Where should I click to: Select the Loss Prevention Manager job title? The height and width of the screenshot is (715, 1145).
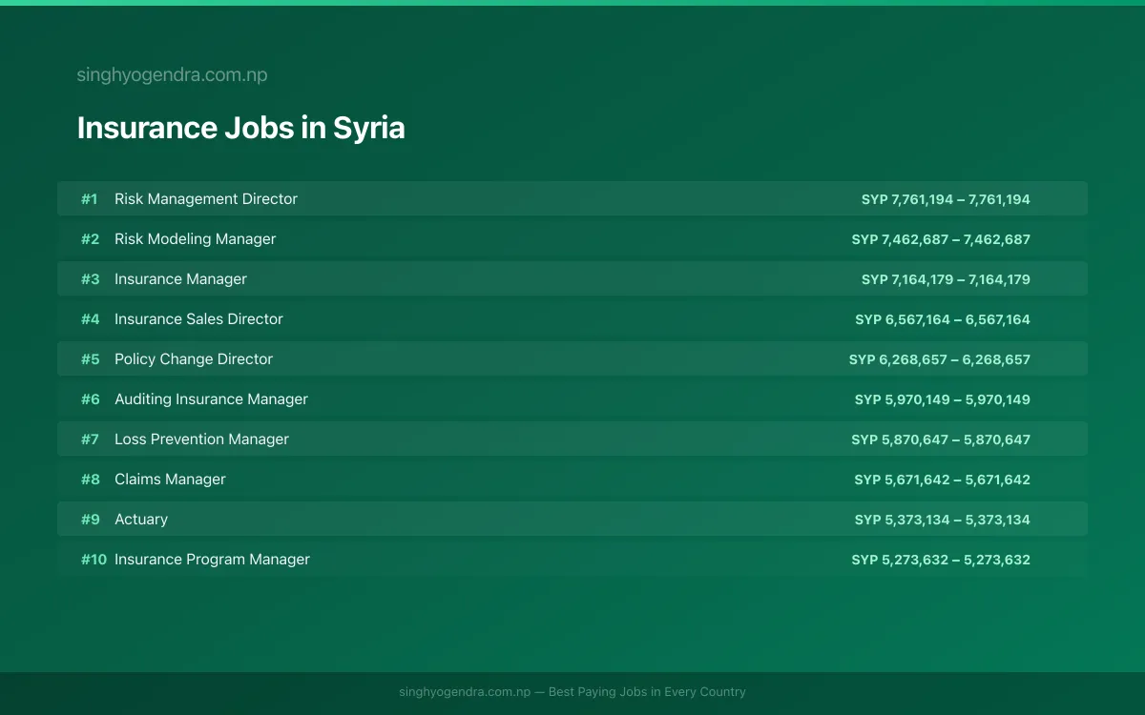pos(202,439)
